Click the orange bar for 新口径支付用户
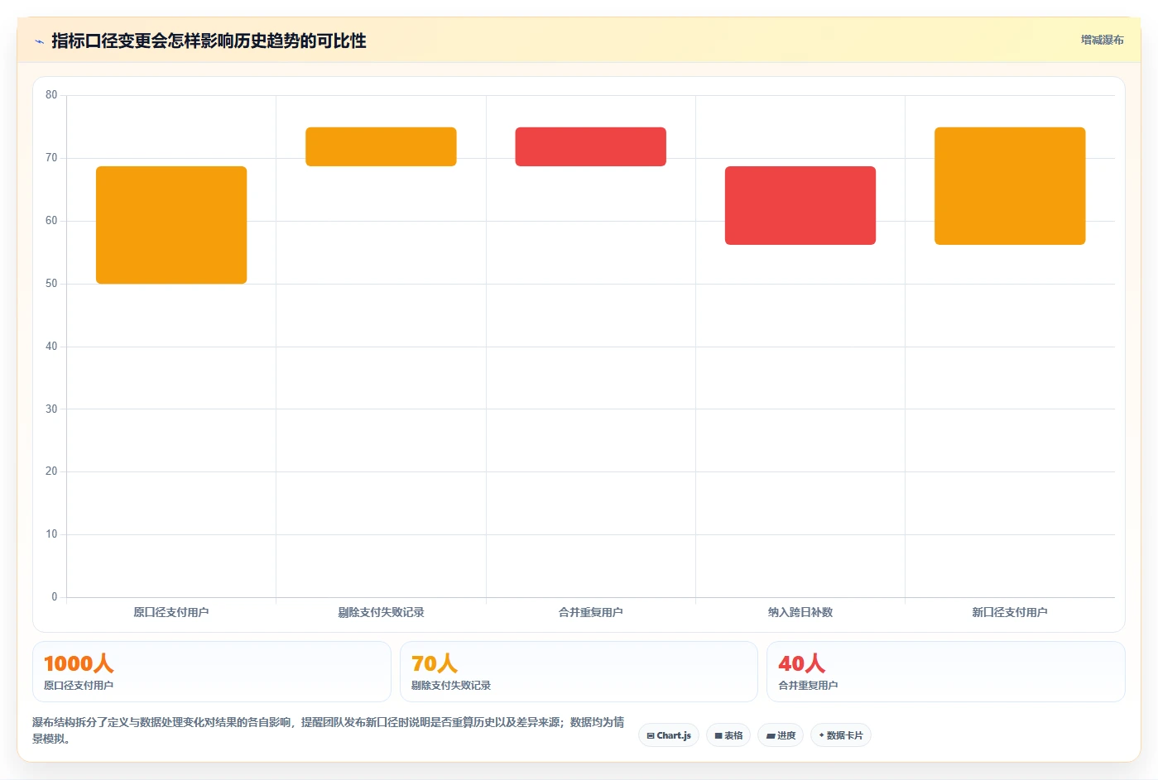Screen dimensions: 1158x780 coord(1010,186)
